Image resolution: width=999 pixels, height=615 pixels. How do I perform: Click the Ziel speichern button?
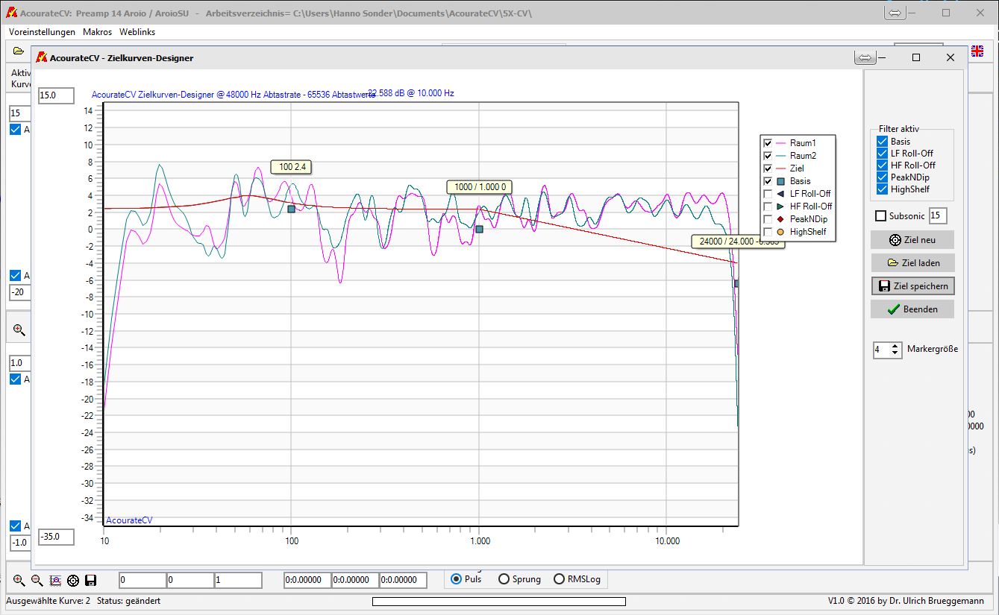click(912, 286)
